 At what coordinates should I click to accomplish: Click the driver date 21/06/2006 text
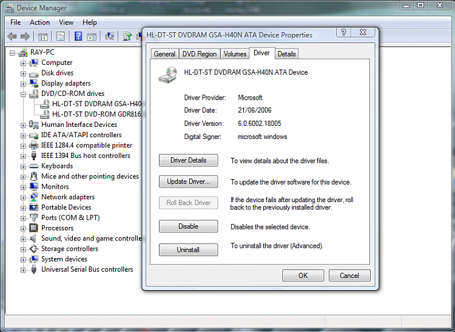(254, 110)
